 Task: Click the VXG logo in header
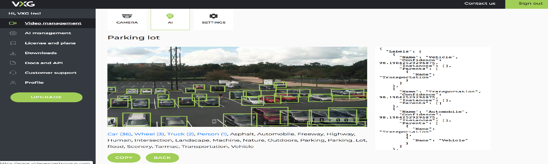(x=23, y=4)
